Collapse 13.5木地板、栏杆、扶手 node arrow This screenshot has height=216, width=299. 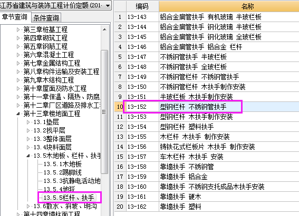28,156
